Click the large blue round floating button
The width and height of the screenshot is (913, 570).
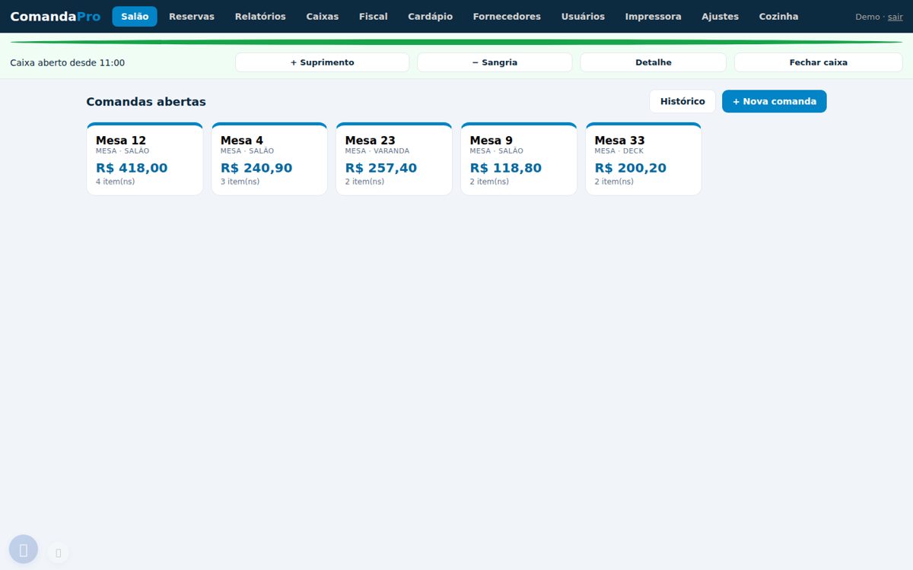24,549
